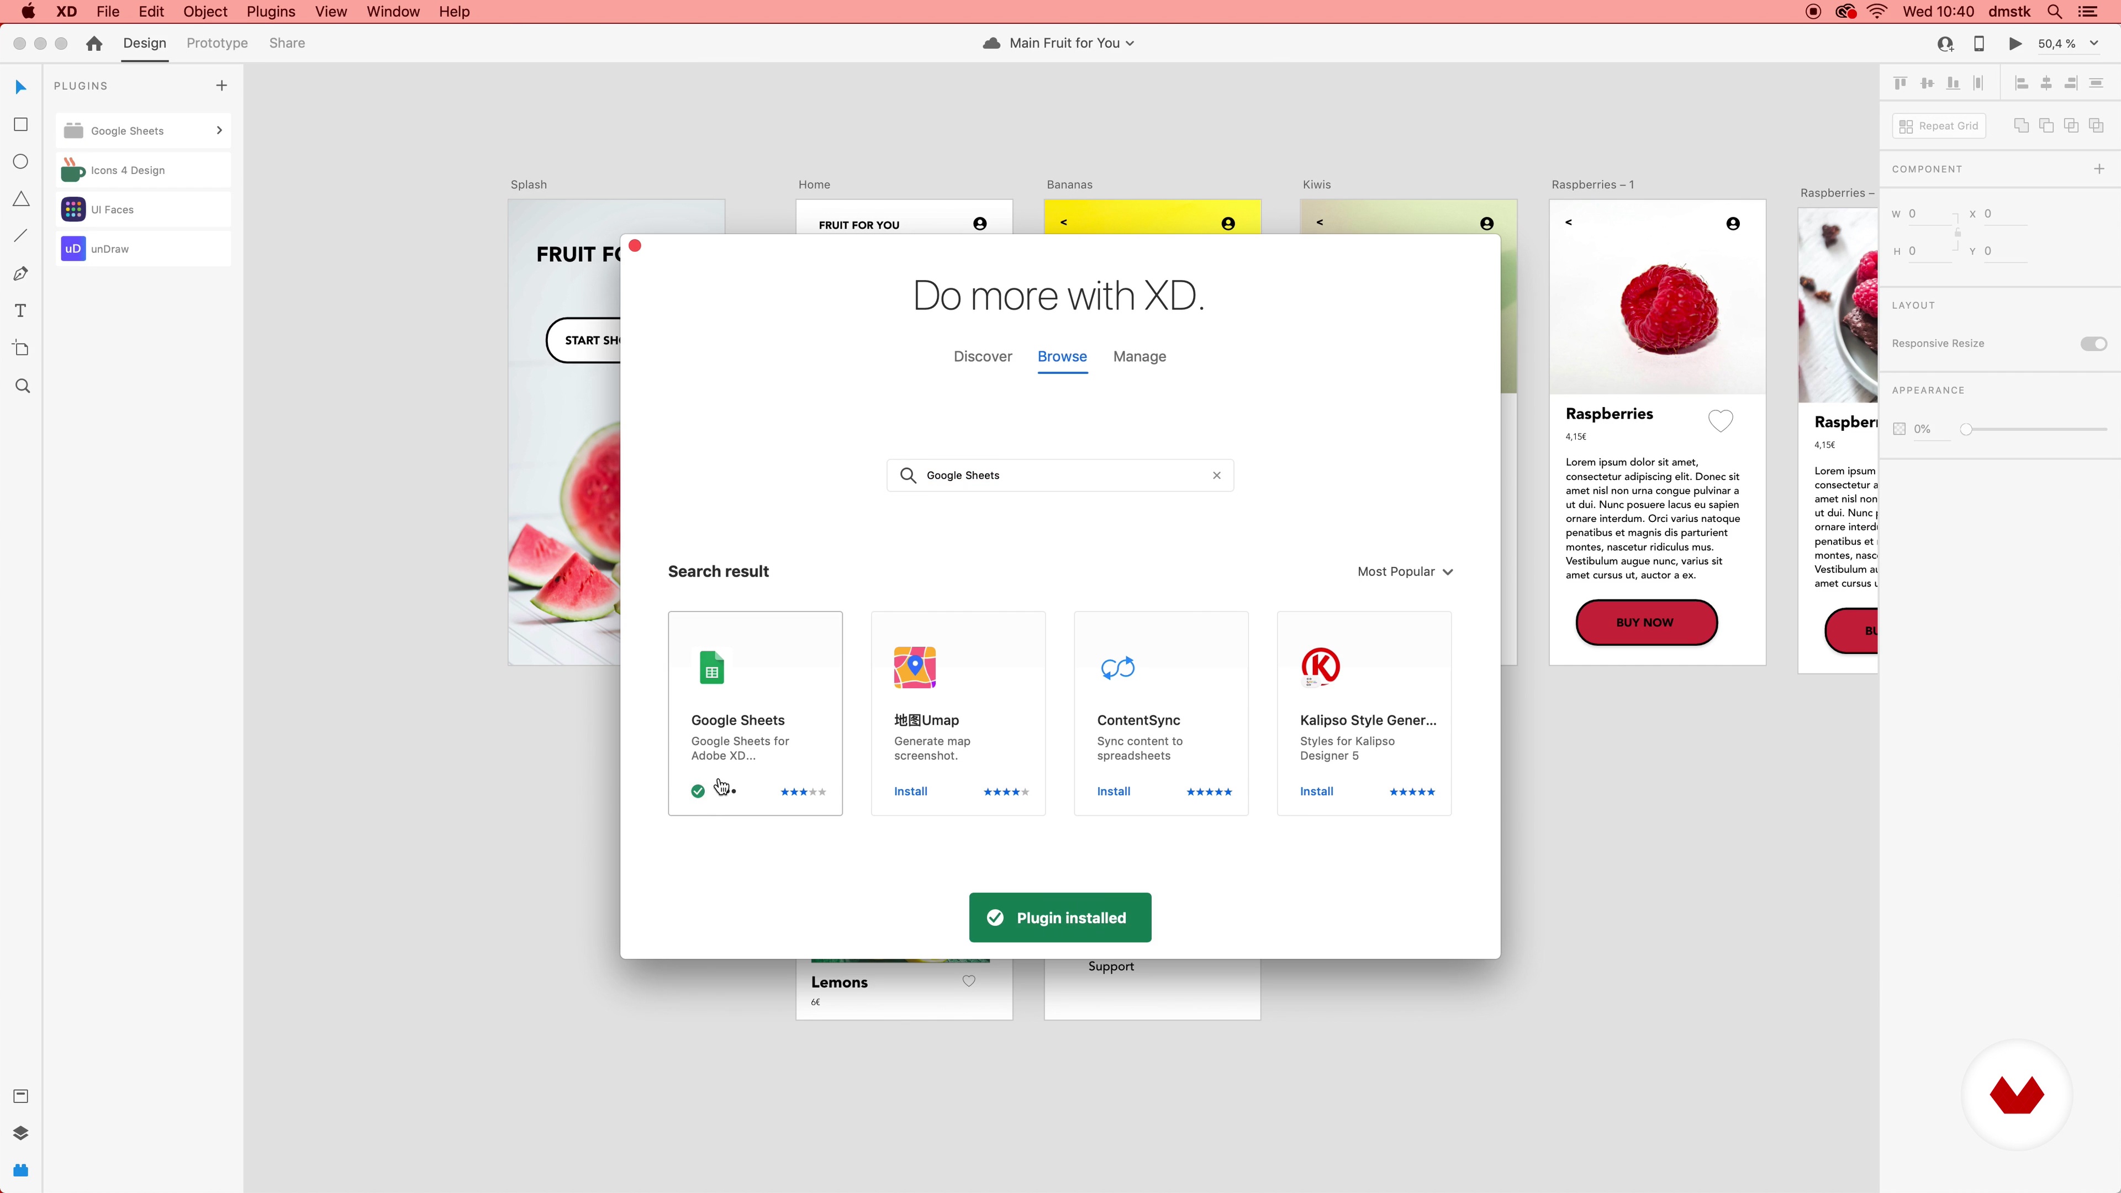Image resolution: width=2121 pixels, height=1193 pixels.
Task: Click the Kalipso Style Generator icon
Action: click(1321, 667)
